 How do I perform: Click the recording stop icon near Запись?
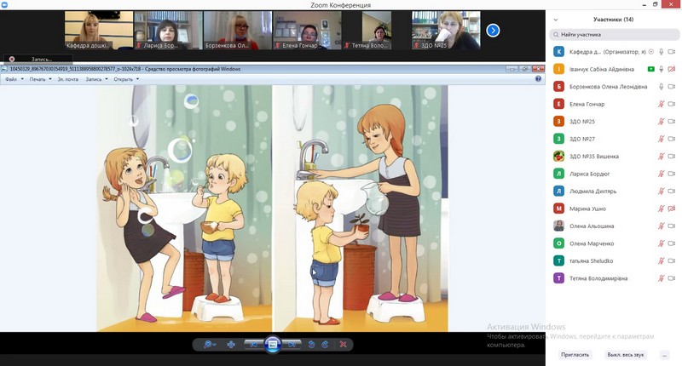[12, 59]
